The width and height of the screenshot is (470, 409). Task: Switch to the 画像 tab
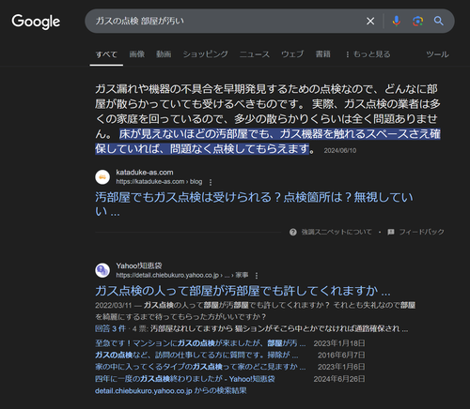click(137, 54)
